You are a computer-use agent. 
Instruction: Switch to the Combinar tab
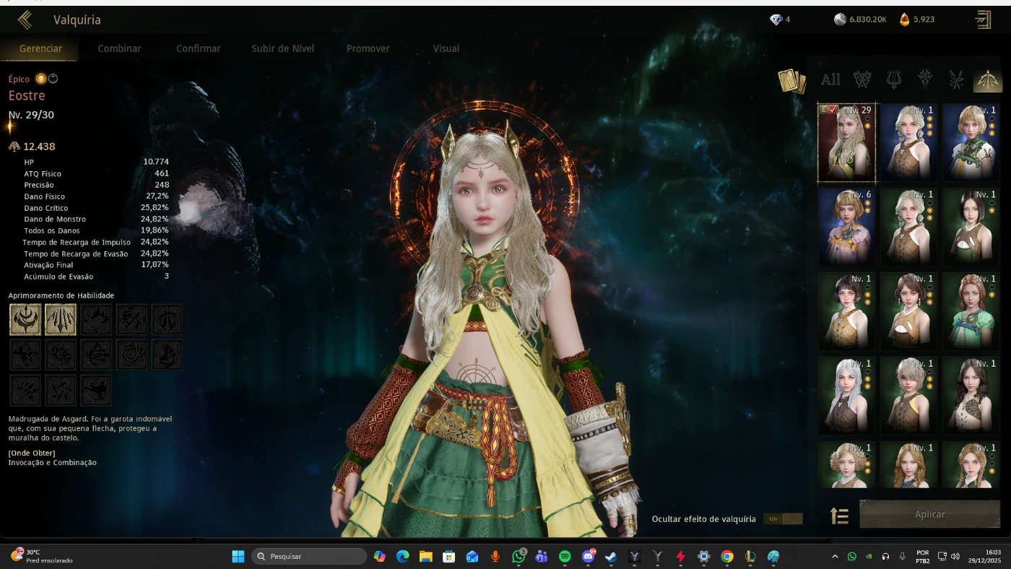[119, 48]
